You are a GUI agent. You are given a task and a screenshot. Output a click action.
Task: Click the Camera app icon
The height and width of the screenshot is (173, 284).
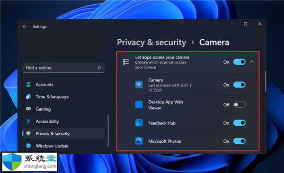139,85
